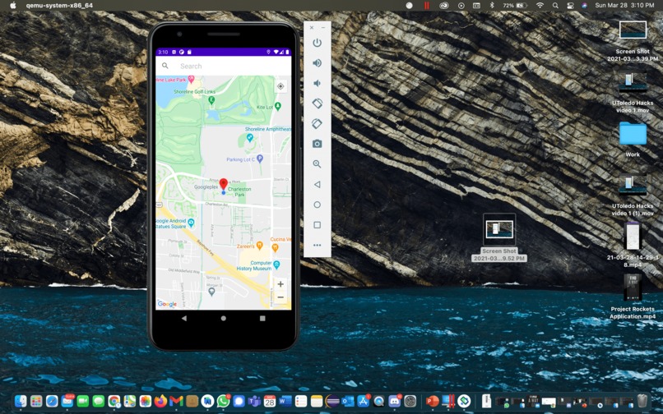Click the battery 72% indicator
Screen dimensions: 663x414
(515, 6)
